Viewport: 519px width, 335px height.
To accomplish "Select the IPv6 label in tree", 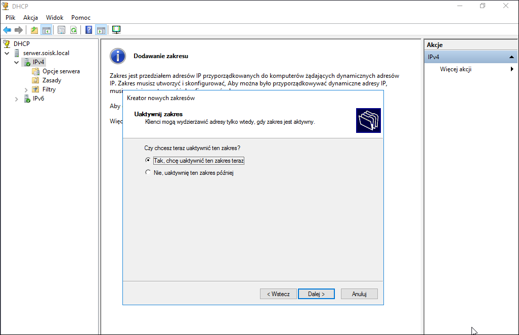I will (38, 99).
